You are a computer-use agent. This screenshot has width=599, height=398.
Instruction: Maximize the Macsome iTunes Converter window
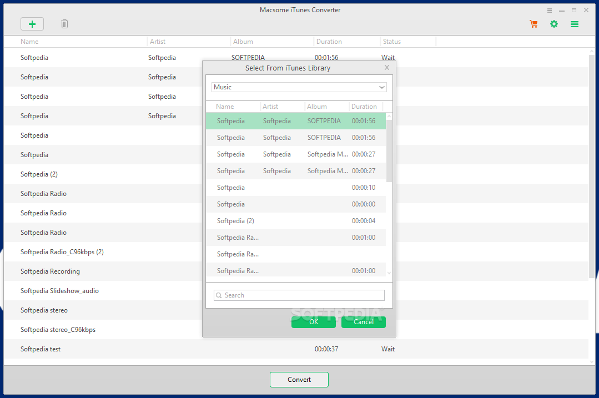[574, 11]
